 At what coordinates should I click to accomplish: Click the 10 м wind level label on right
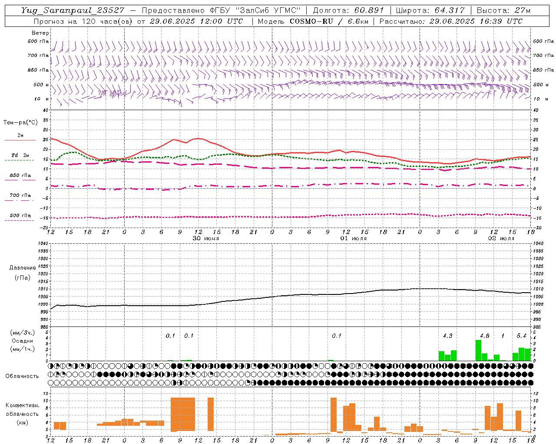(x=541, y=99)
